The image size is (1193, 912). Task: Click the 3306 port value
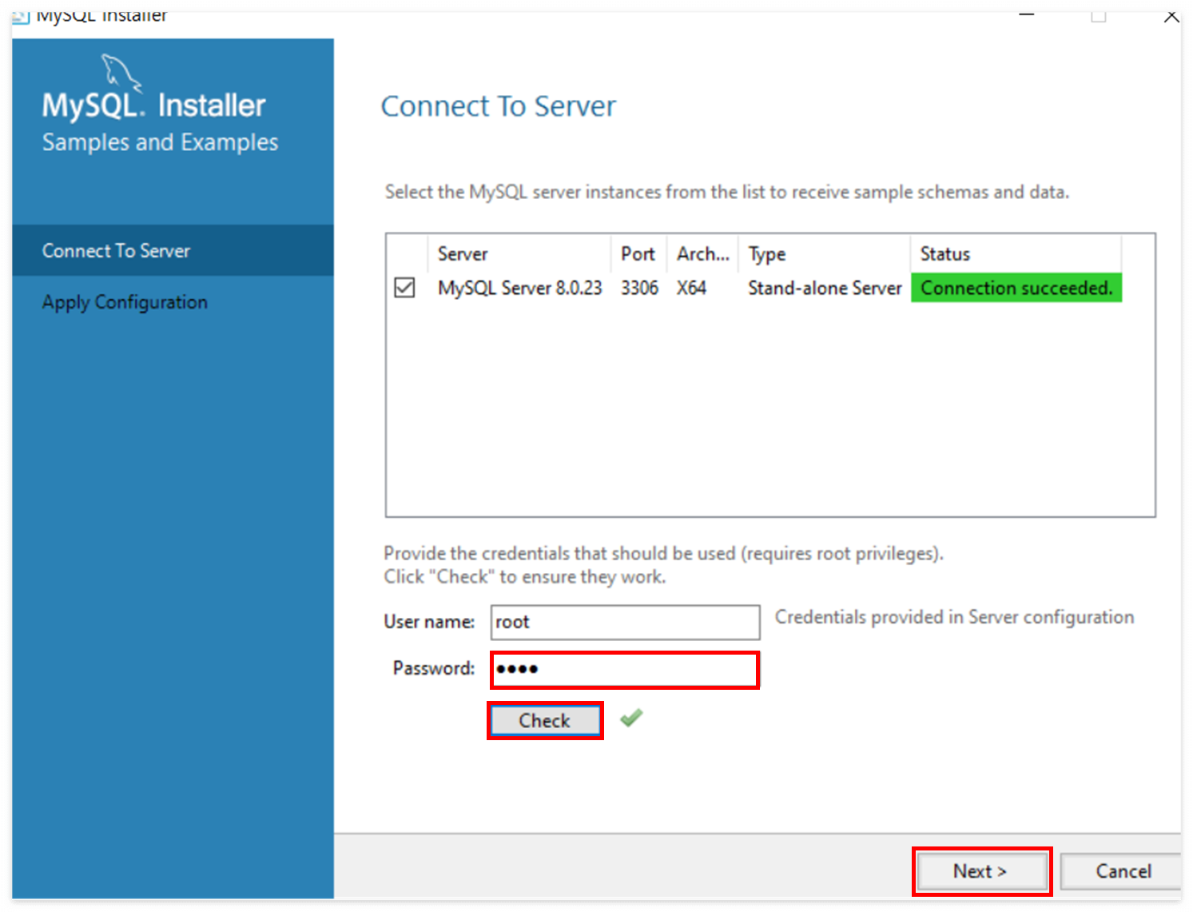click(639, 288)
